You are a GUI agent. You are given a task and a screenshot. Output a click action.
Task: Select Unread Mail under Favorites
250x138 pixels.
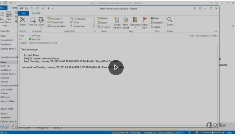coord(7,40)
